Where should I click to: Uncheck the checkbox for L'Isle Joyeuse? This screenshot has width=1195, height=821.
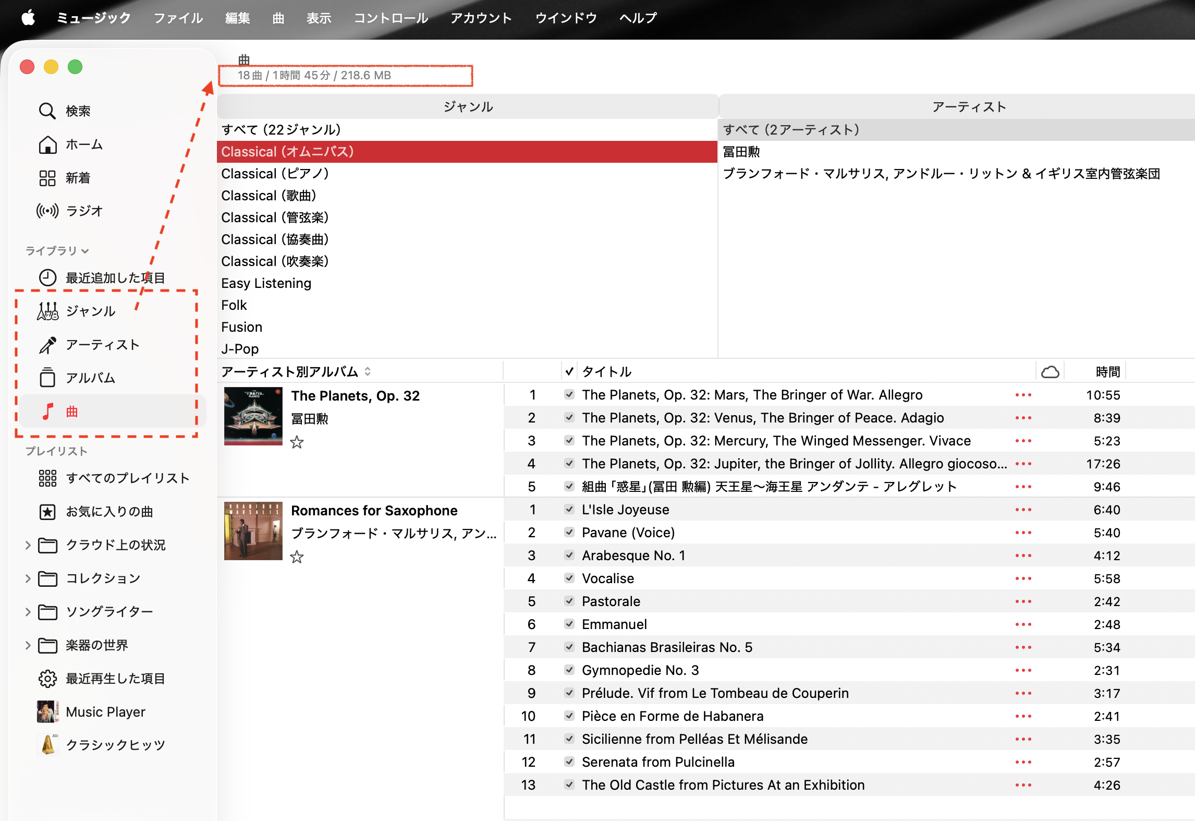click(x=569, y=510)
